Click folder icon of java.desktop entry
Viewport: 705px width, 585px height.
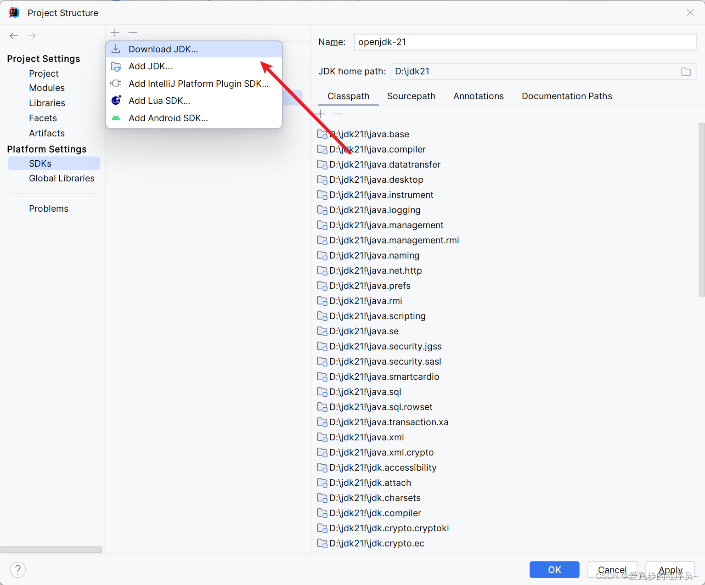pos(322,180)
